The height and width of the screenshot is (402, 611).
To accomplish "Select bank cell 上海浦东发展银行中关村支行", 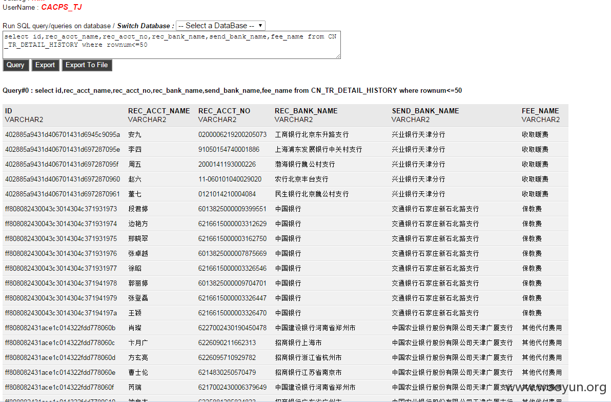I will [x=318, y=149].
